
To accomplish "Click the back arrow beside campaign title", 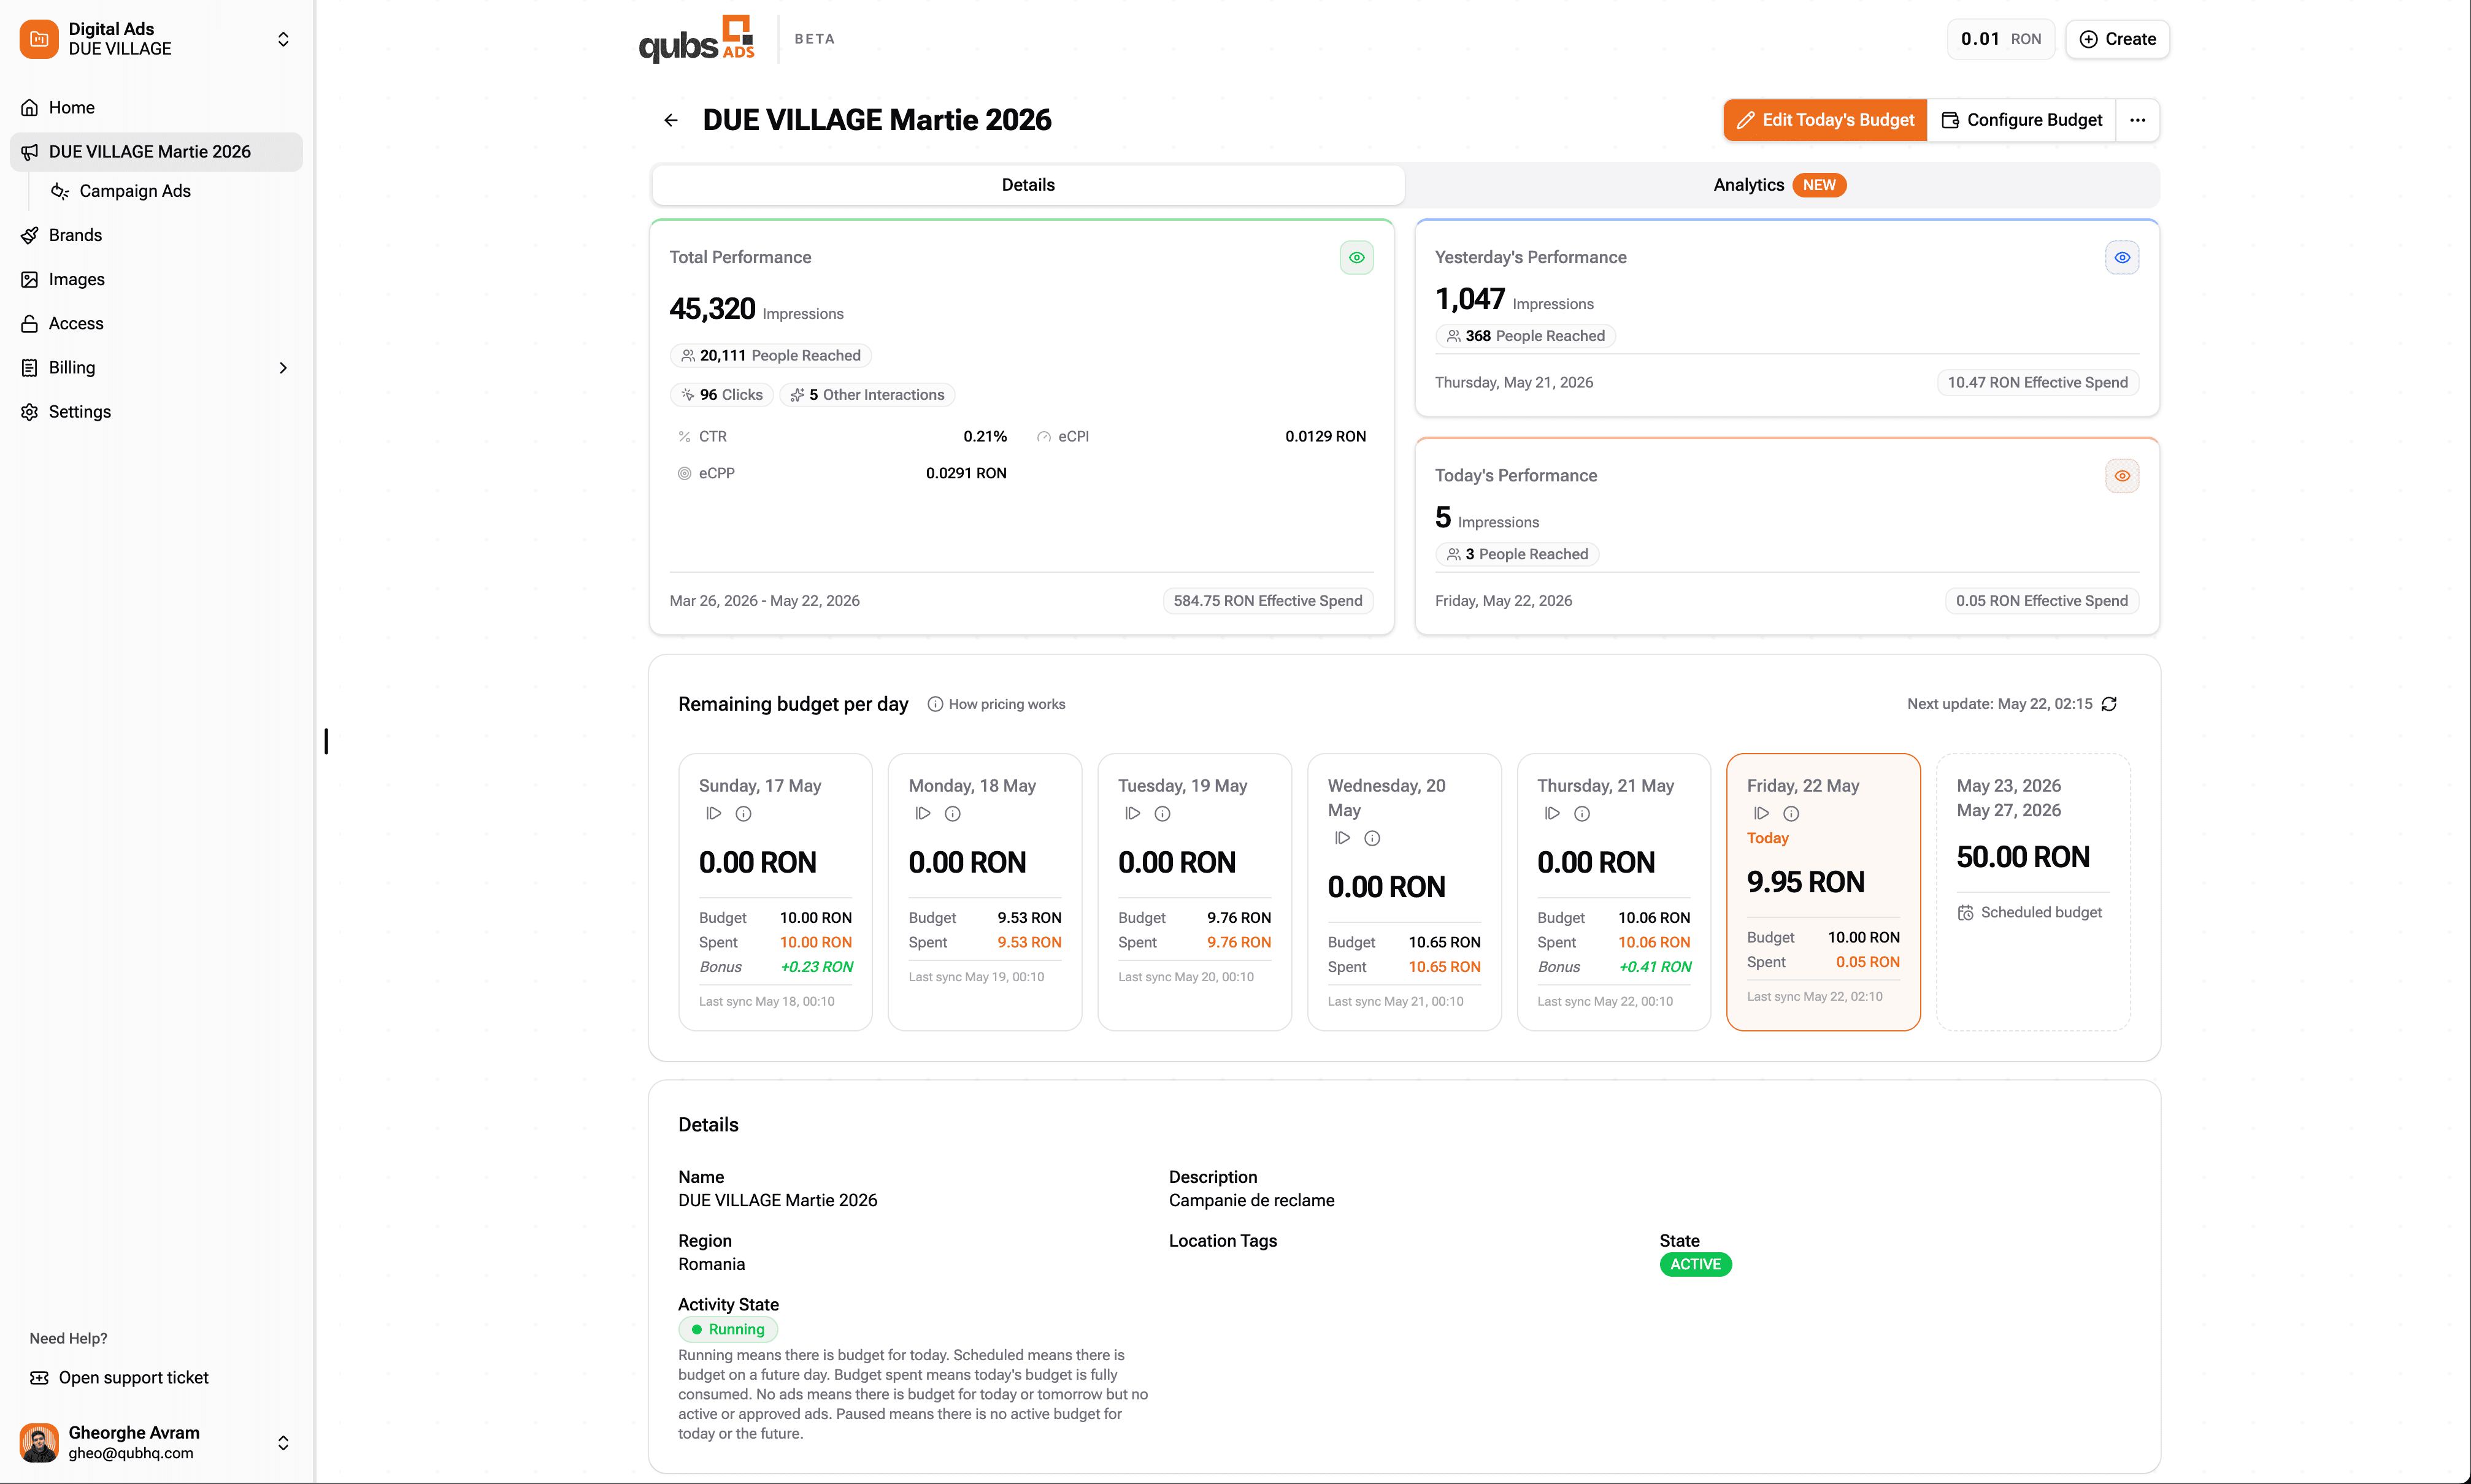I will (x=671, y=120).
